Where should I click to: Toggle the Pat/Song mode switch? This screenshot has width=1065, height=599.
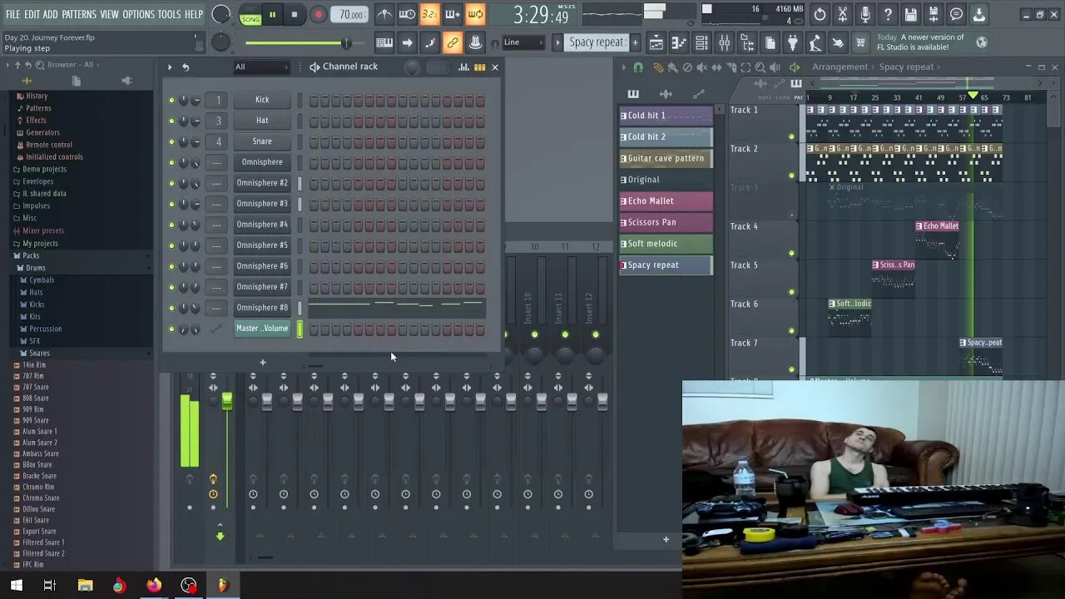[250, 15]
